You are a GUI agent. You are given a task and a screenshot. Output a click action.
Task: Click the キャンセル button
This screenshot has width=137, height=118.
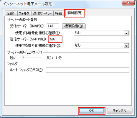click(120, 111)
